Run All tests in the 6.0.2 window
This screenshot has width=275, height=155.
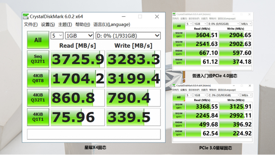38,40
